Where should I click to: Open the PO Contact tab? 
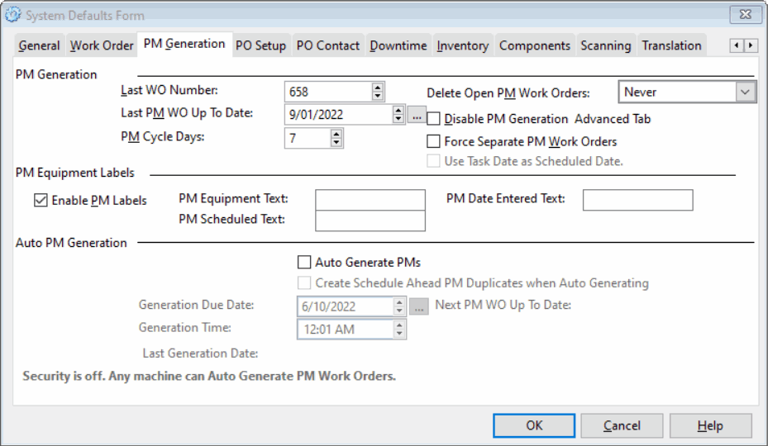click(x=327, y=45)
